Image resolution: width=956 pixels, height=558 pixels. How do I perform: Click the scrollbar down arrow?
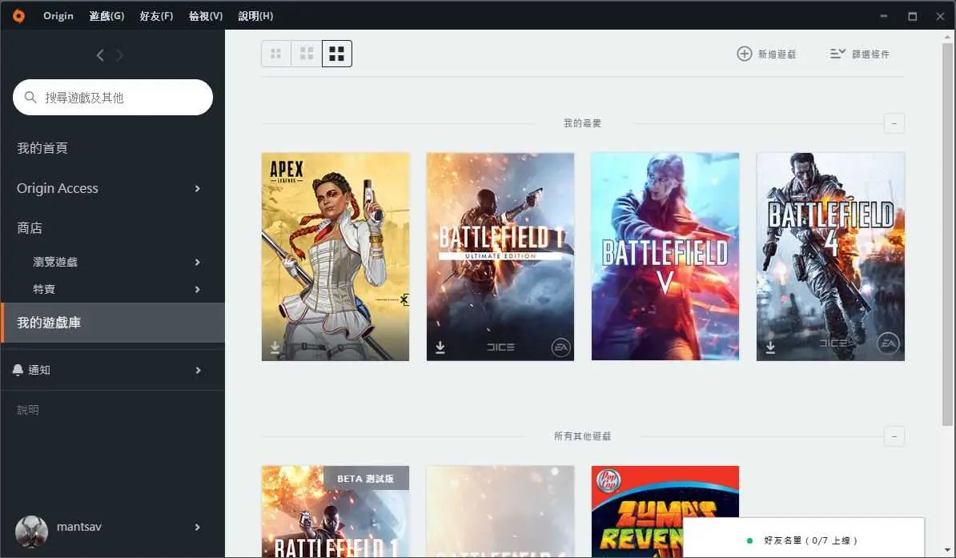coord(947,550)
